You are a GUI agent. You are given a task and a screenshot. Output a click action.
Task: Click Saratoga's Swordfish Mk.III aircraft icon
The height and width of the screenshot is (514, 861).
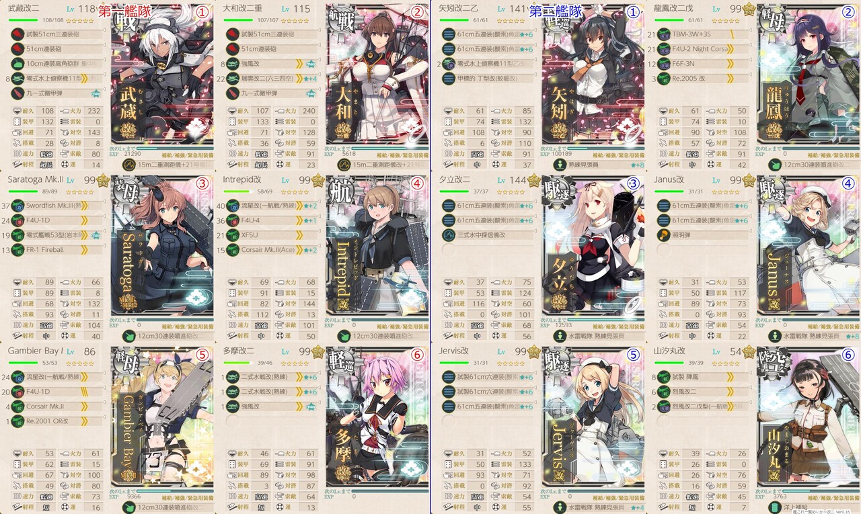coord(18,206)
